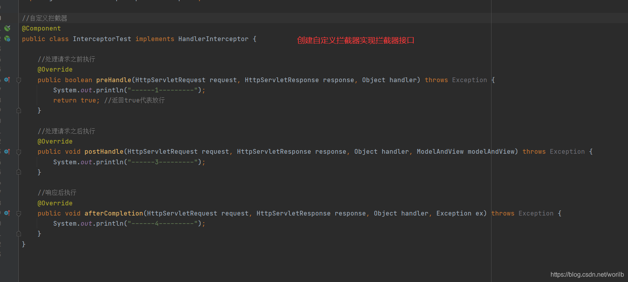Viewport: 628px width, 282px height.
Task: Collapse the postHandle method using its fold marker
Action: click(x=19, y=152)
